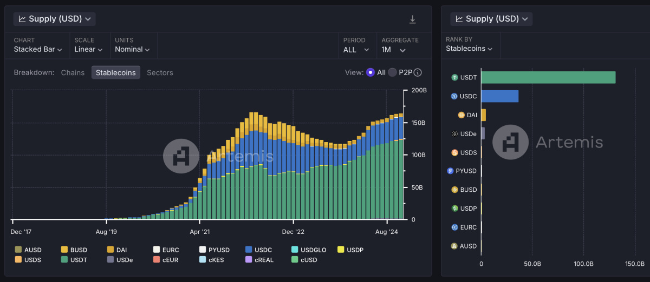Toggle cREAL series in chart legend
The height and width of the screenshot is (282, 650).
click(260, 259)
